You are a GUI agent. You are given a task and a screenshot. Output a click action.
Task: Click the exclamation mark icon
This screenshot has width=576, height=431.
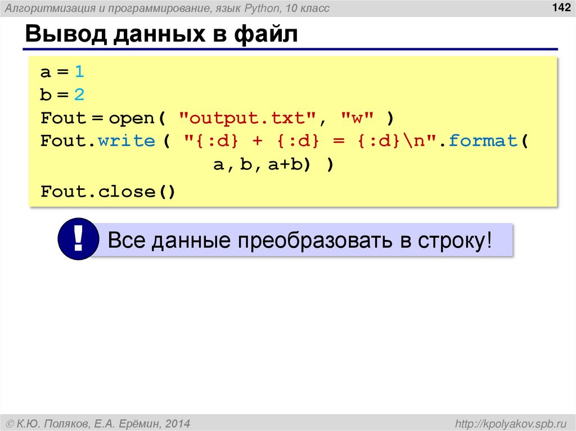[78, 239]
